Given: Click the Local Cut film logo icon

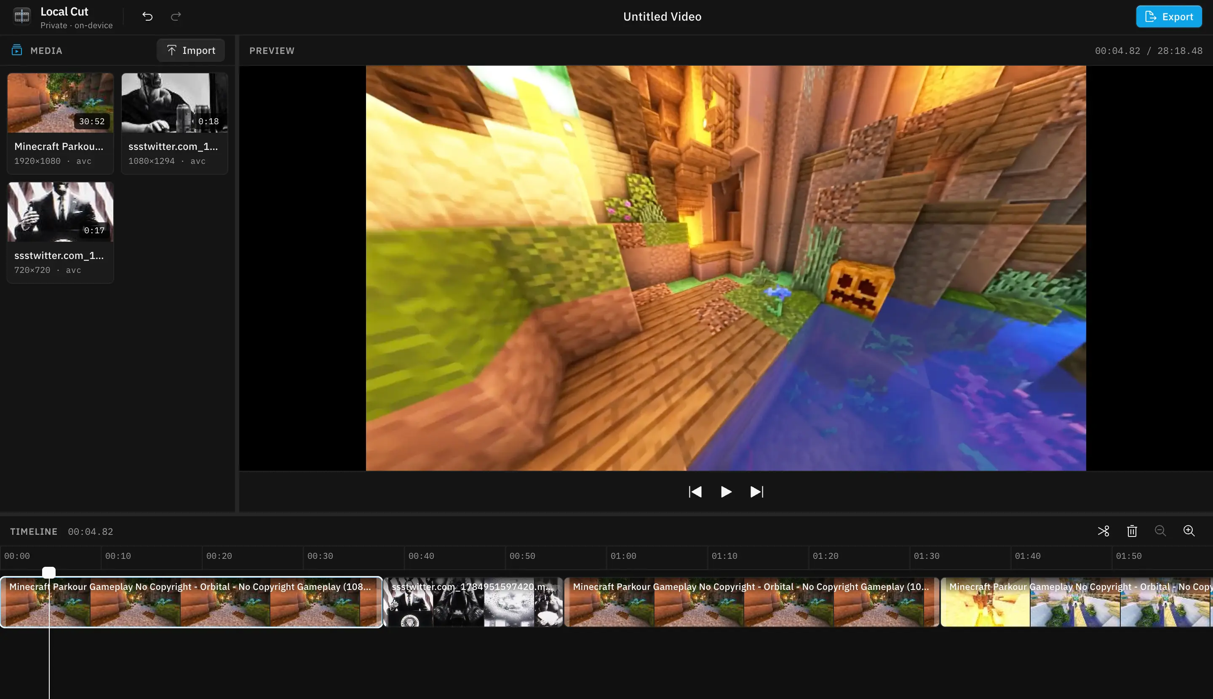Looking at the screenshot, I should 21,16.
